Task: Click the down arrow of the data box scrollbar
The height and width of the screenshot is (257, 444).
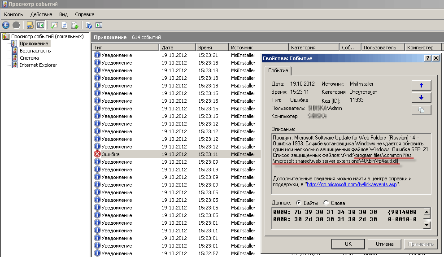Action: (427, 225)
